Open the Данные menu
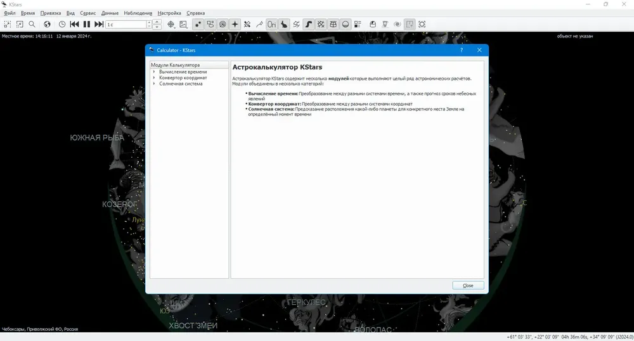Viewport: 634px width, 341px height. point(110,13)
